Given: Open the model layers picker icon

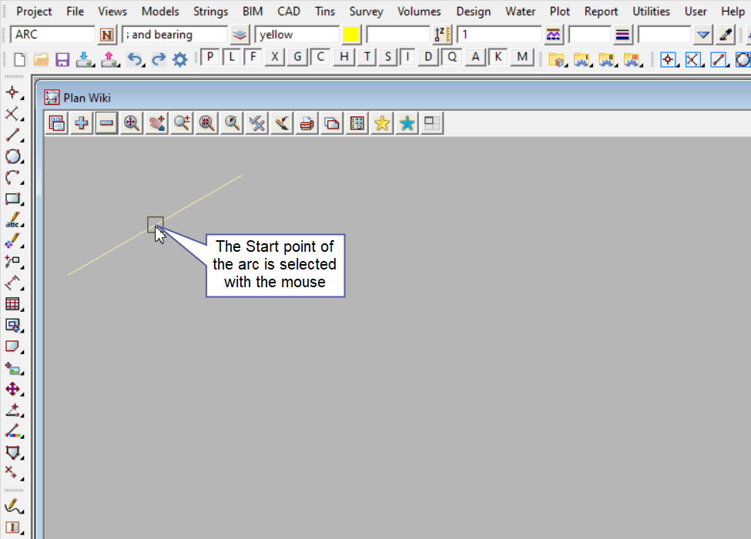Looking at the screenshot, I should (x=240, y=35).
